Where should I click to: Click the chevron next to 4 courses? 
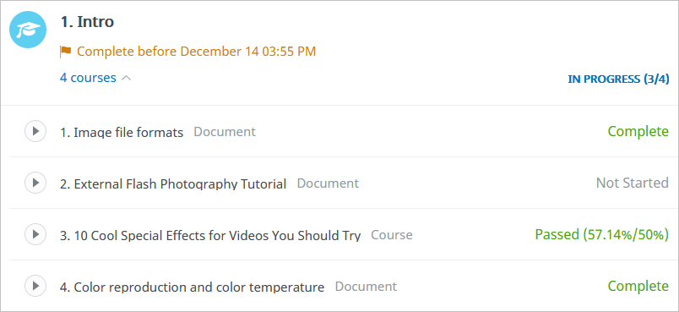126,79
